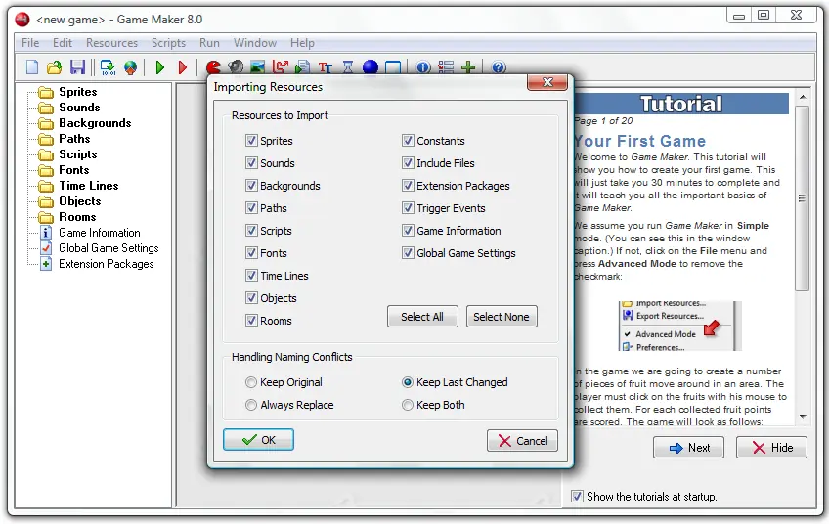Uncheck the Sounds import checkbox
Screen dimensions: 829x524
coord(251,163)
